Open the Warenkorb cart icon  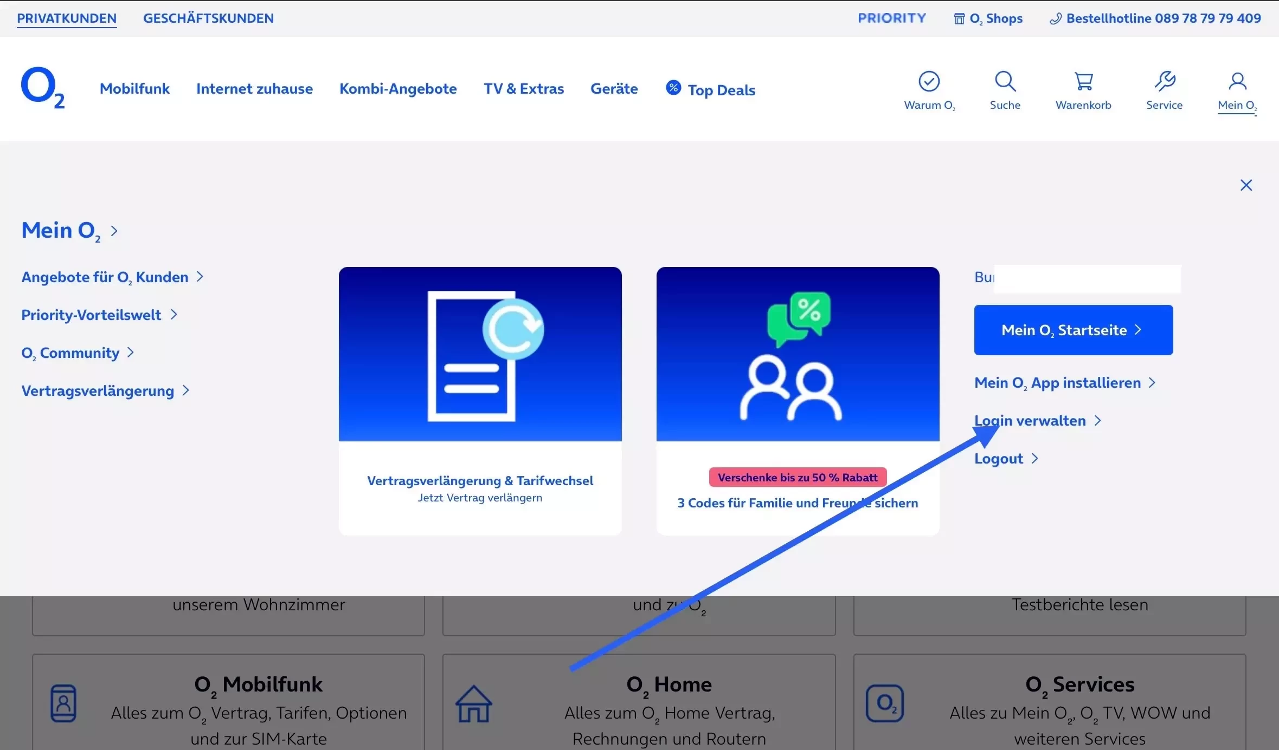(x=1083, y=82)
